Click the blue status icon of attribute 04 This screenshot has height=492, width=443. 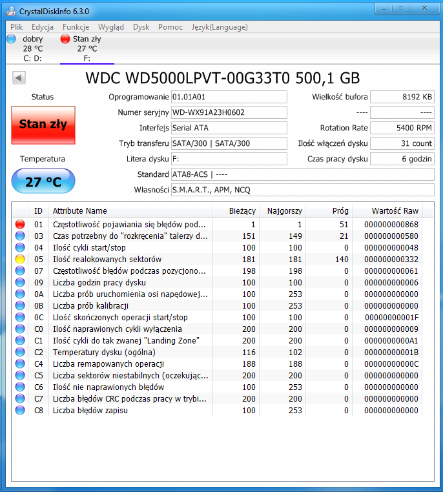coord(20,247)
